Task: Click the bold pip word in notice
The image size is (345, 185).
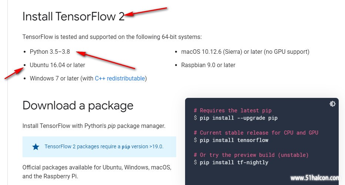Action: pos(126,147)
